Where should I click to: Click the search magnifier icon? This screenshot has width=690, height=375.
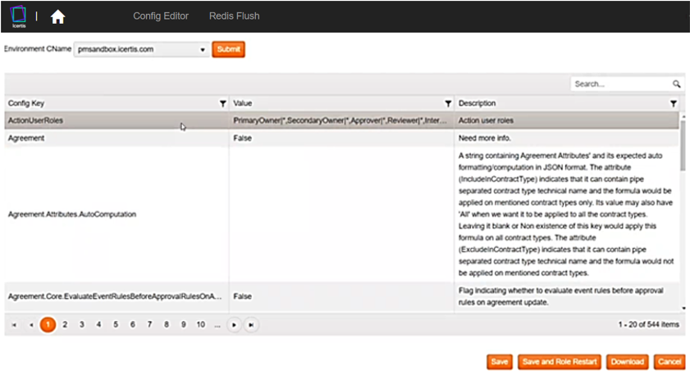[676, 84]
